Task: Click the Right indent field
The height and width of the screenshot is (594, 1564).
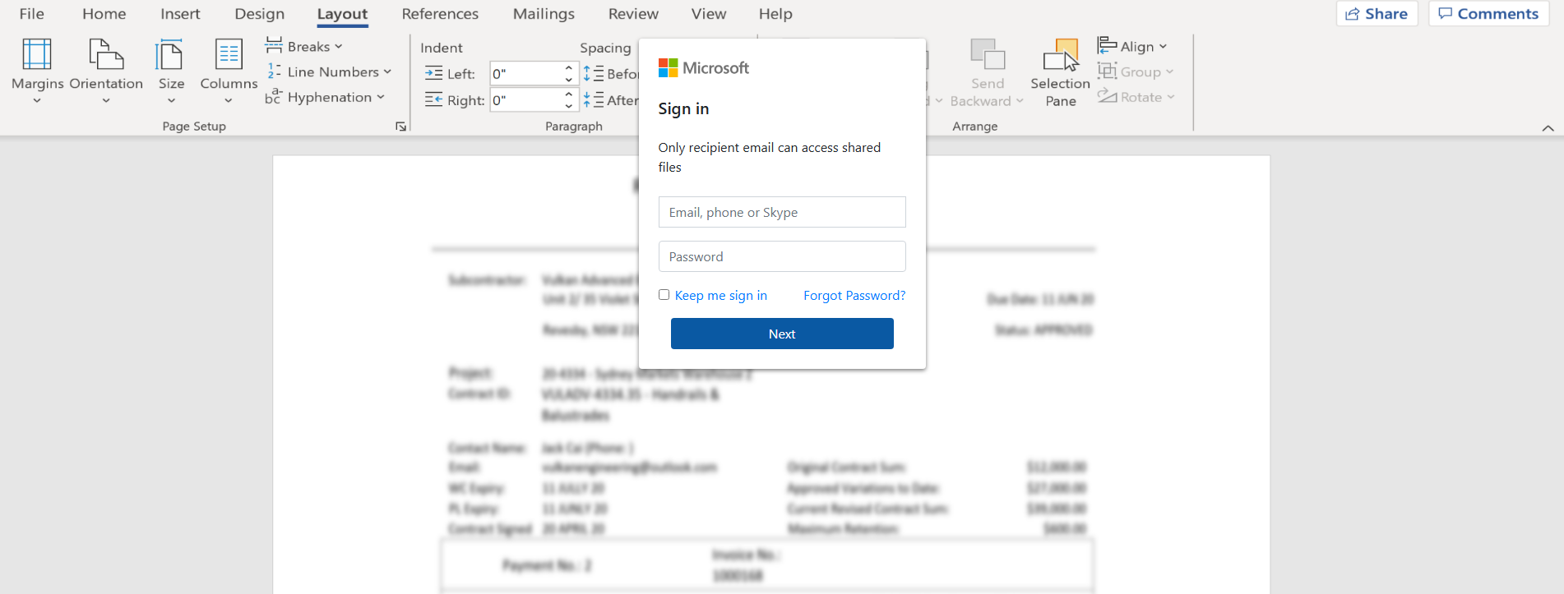Action: click(526, 100)
